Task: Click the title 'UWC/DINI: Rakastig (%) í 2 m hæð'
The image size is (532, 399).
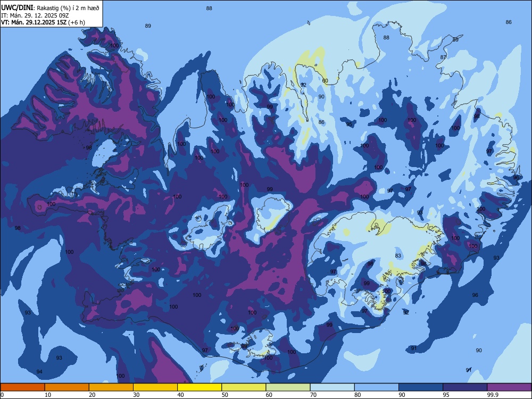Action: pos(50,8)
